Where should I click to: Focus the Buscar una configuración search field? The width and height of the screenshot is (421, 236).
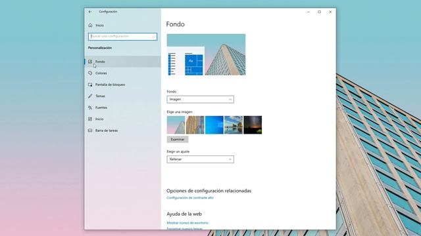coord(122,37)
